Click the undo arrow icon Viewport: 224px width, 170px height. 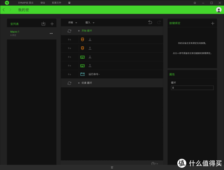tap(150, 22)
